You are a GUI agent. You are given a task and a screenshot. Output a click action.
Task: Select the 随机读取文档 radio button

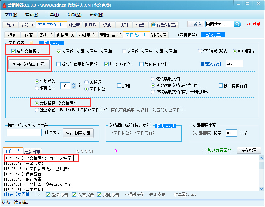153,79
